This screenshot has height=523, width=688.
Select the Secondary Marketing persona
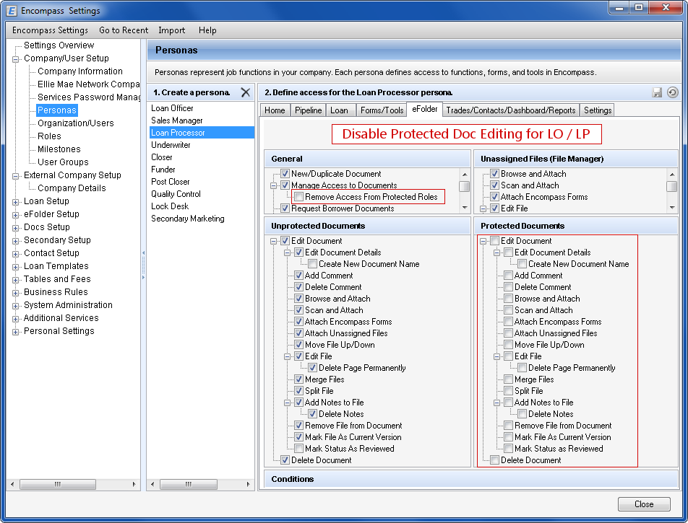pyautogui.click(x=187, y=219)
